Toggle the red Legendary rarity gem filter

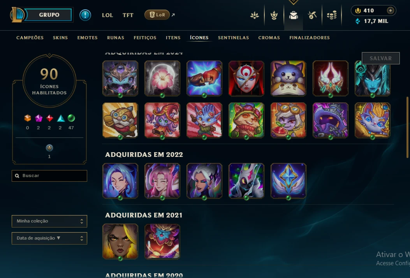click(x=49, y=118)
